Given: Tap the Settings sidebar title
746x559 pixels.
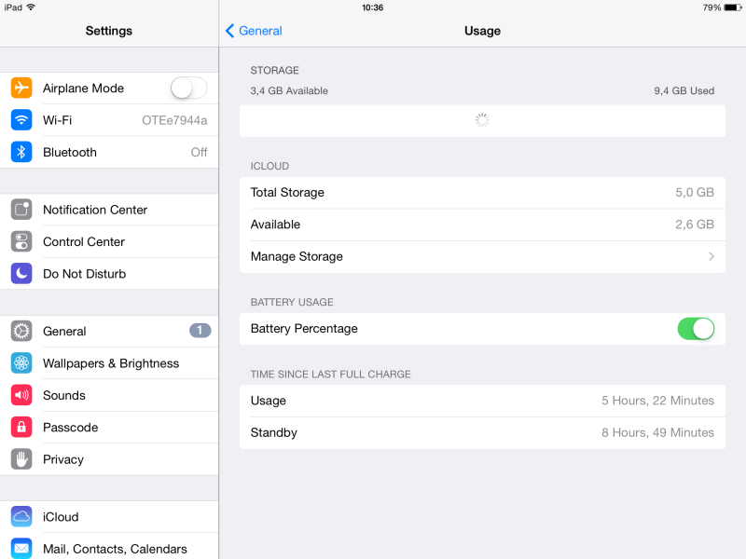Looking at the screenshot, I should (109, 31).
